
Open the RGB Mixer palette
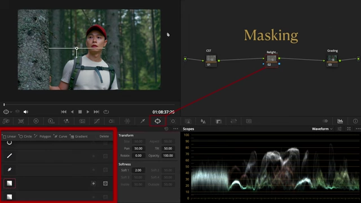pyautogui.click(x=67, y=121)
